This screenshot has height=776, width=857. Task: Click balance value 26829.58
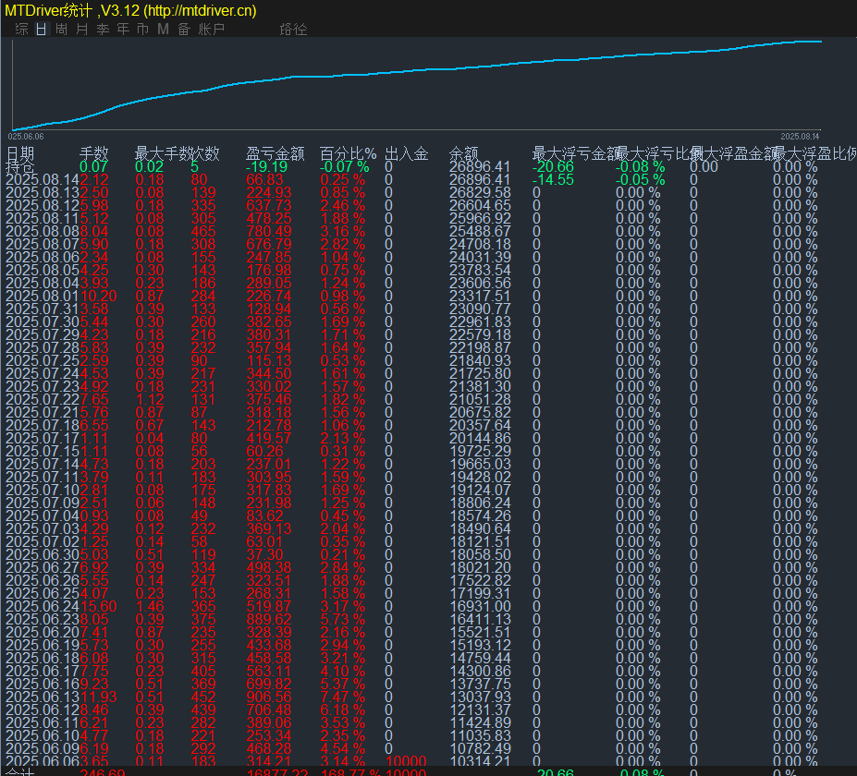pos(480,193)
